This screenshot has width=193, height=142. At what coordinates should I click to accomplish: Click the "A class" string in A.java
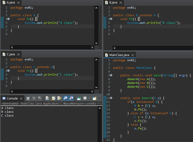coord(66,23)
